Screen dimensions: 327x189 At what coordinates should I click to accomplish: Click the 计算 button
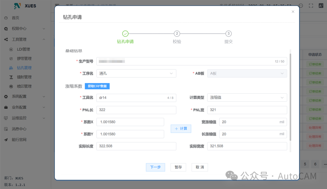click(x=181, y=128)
